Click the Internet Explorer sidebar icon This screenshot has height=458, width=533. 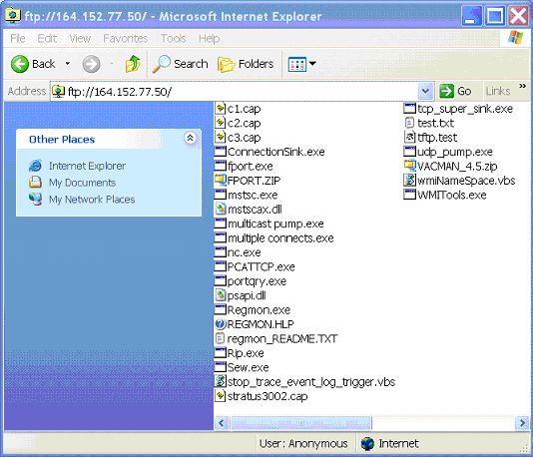pyautogui.click(x=35, y=166)
